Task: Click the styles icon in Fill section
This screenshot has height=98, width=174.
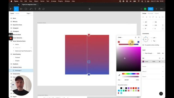Action: point(160,58)
